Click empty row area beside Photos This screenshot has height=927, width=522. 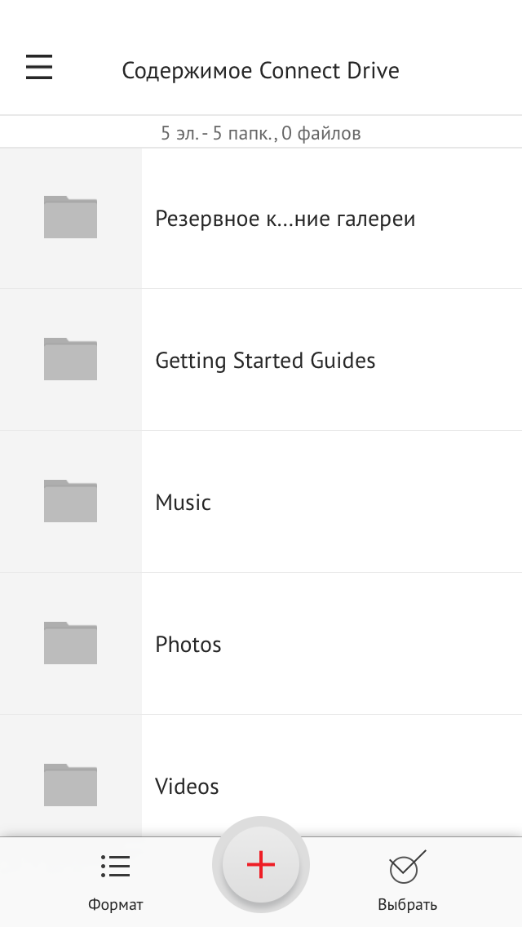coord(372,643)
